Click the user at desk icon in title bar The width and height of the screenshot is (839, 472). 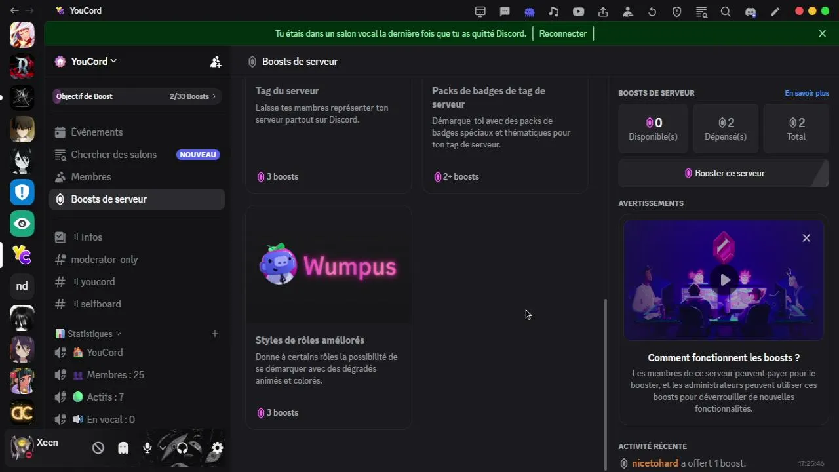coord(628,11)
